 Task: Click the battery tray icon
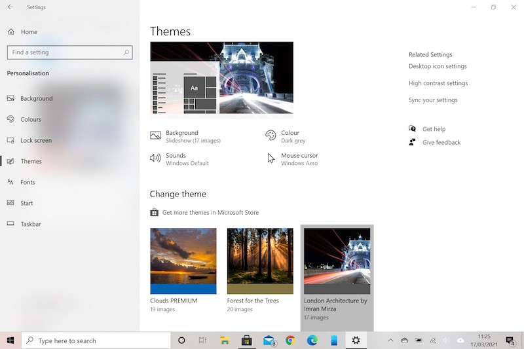point(419,340)
